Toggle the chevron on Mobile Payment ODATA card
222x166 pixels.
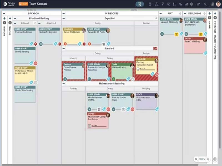(x=108, y=109)
